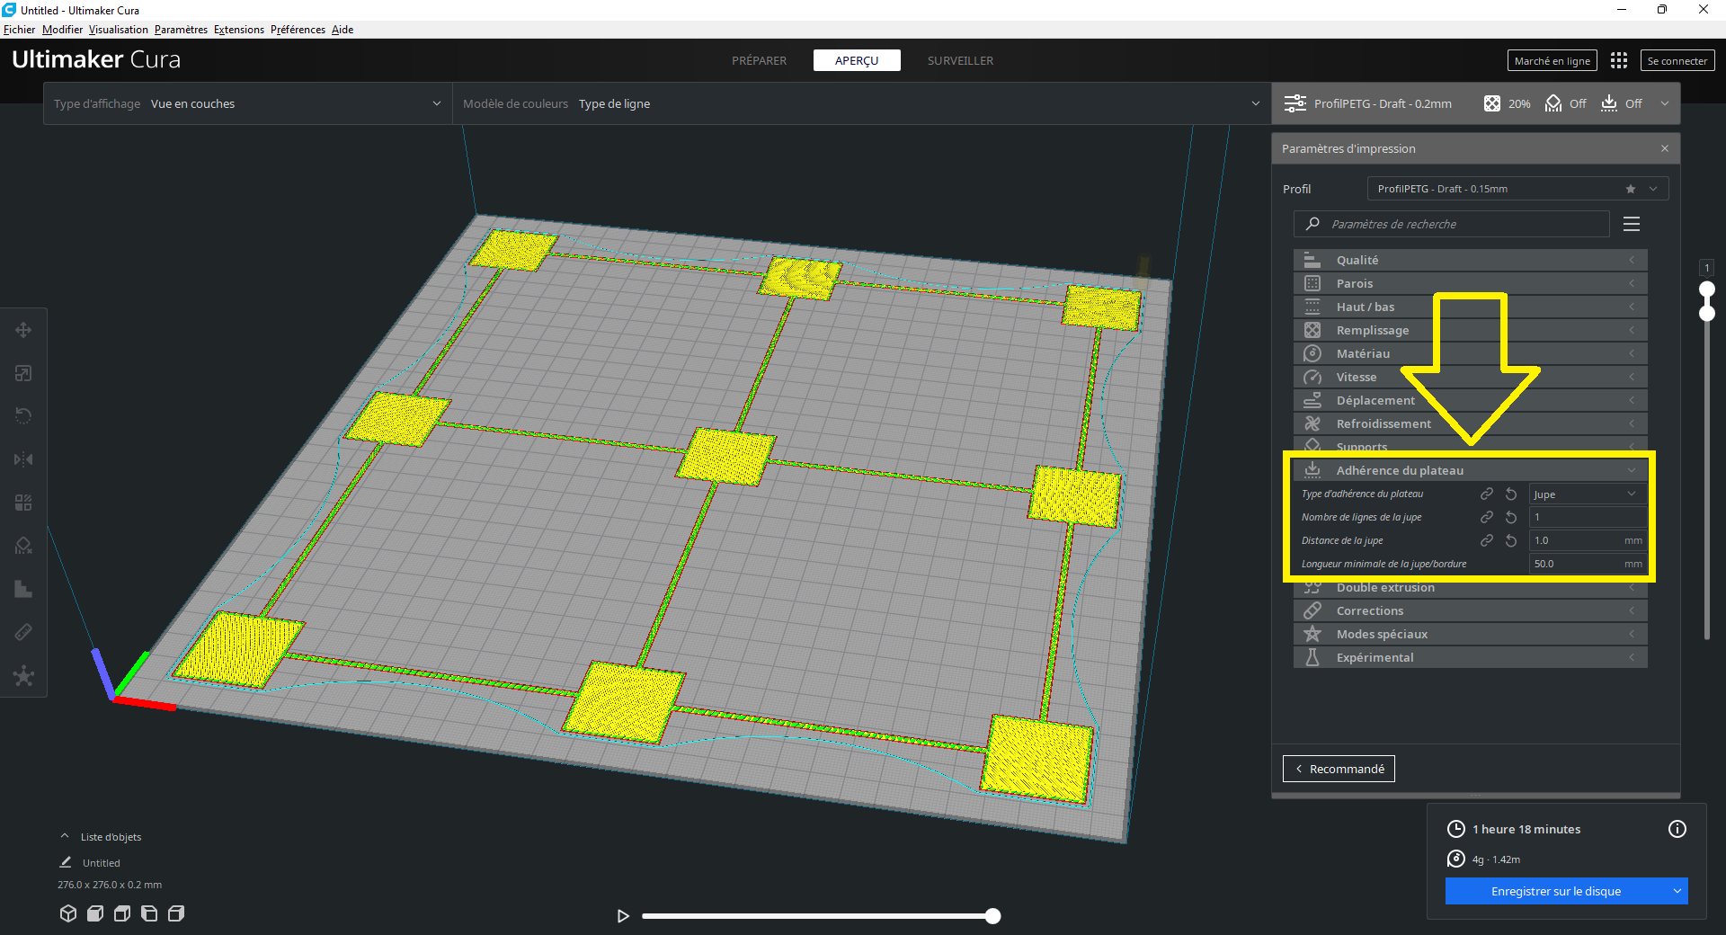
Task: Click the print time info icon
Action: point(1677,829)
